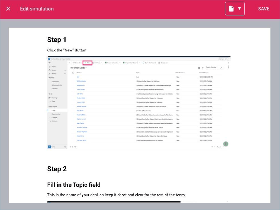Click the Import from Excel icon
This screenshot has width=280, height=210.
(124, 63)
